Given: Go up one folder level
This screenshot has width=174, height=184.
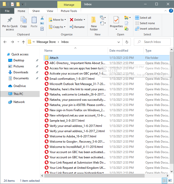Looking at the screenshot, I should coord(23,42).
